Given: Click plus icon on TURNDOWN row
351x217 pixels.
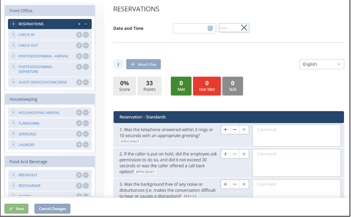Looking at the screenshot, I should point(79,123).
